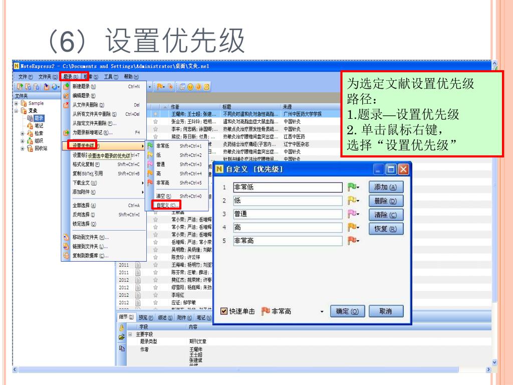Click the delete icon beside 从文件夹删除
The image size is (513, 385).
[x=66, y=105]
